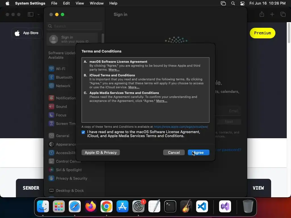Select Privacy & Security in settings sidebar
The height and width of the screenshot is (218, 291).
tap(68, 179)
